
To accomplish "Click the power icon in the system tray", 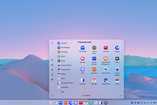I will click(x=142, y=103).
